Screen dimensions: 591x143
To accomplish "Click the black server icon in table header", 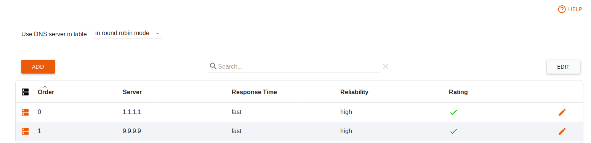I will point(25,92).
